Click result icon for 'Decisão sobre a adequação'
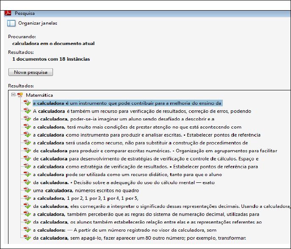This screenshot has height=249, width=291. click(27, 182)
